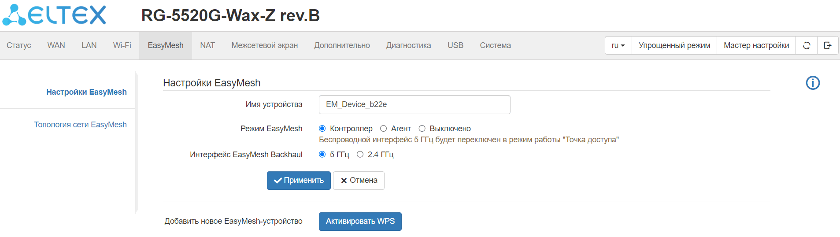Open the Диагностика menu tab
The image size is (840, 237).
(x=408, y=45)
